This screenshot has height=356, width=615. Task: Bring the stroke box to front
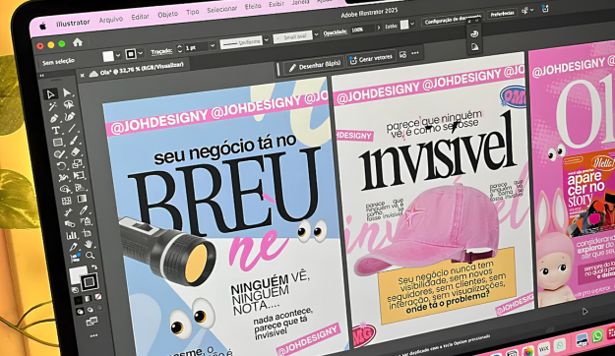(89, 281)
